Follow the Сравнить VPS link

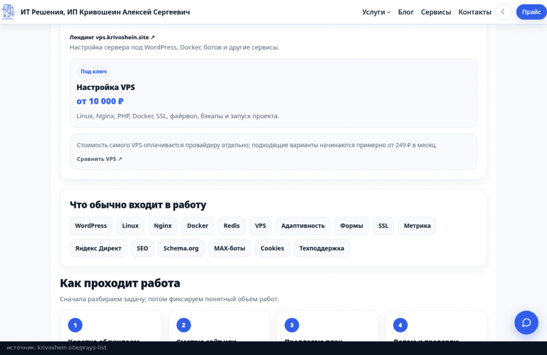pos(99,159)
